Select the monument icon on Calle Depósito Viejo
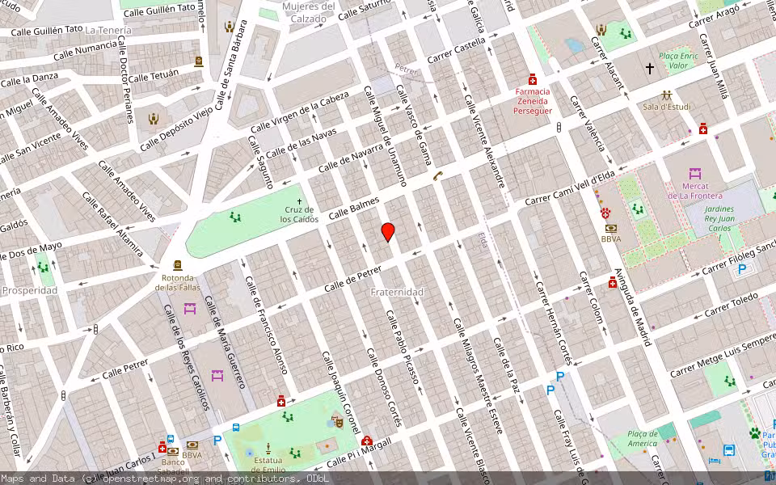 [154, 119]
